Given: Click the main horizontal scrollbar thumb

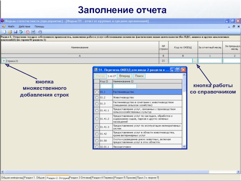Looking at the screenshot, I should (x=107, y=172).
